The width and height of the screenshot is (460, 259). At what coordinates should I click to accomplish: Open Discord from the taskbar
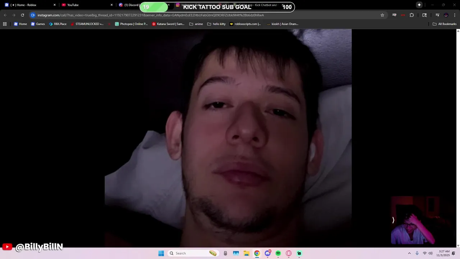[x=267, y=253]
